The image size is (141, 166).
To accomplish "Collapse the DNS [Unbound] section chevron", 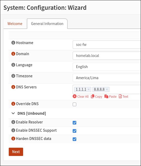I will pos(13,113).
